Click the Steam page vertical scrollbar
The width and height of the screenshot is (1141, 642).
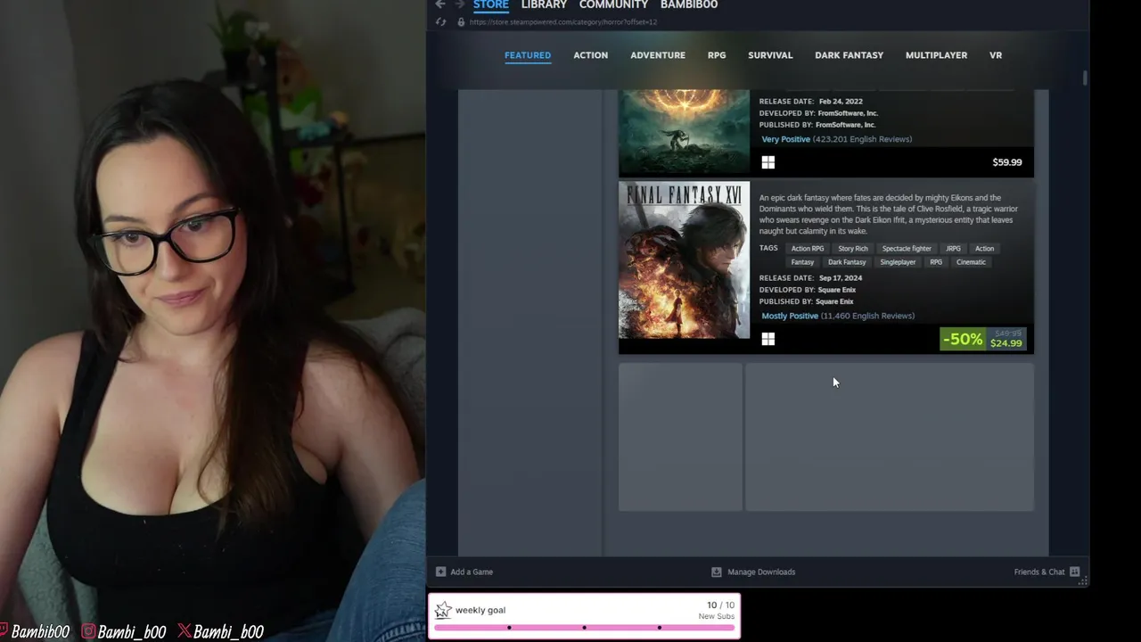pos(1085,78)
